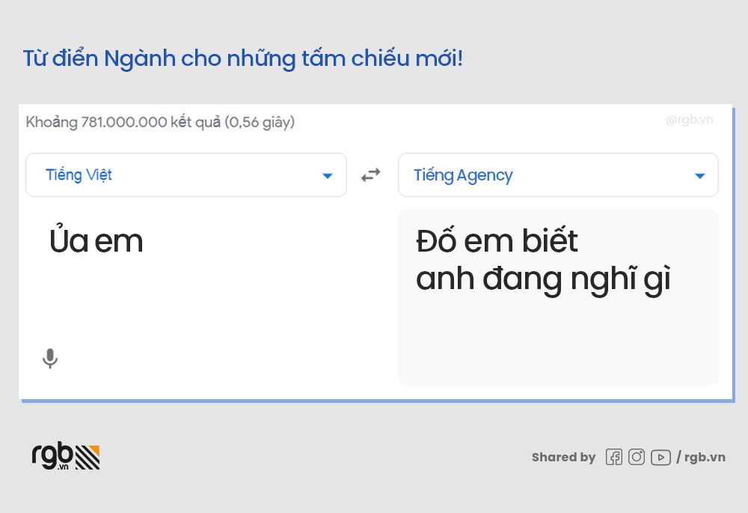Open the YouTube icon in the footer
748x513 pixels.
coord(660,457)
